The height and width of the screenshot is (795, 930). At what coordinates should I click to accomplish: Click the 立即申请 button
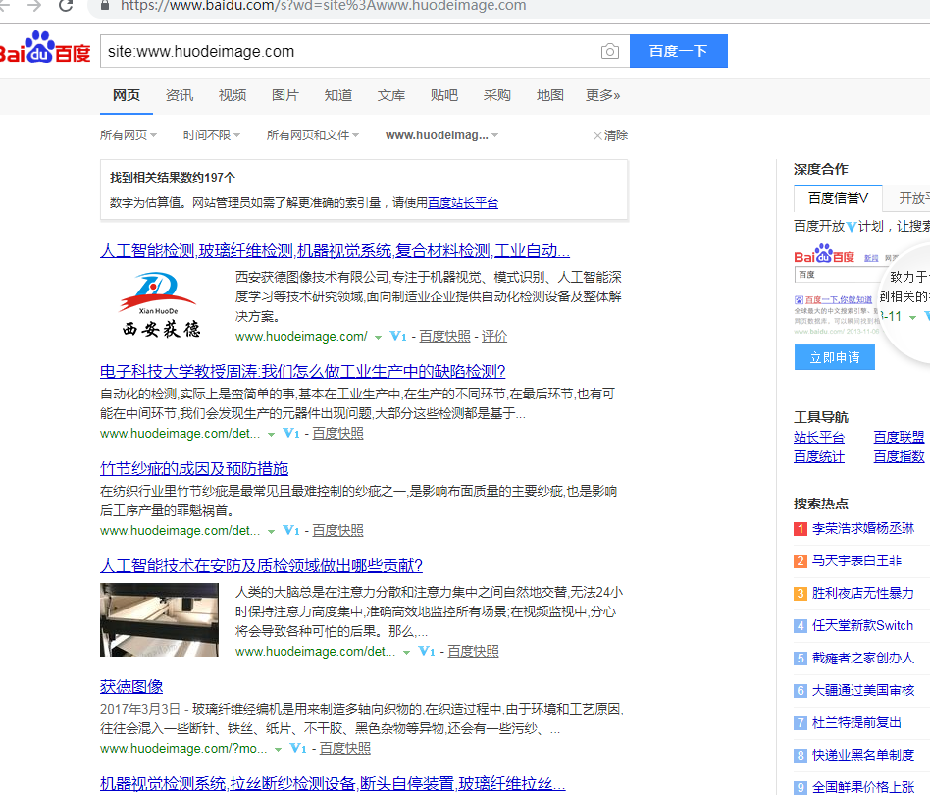click(835, 357)
